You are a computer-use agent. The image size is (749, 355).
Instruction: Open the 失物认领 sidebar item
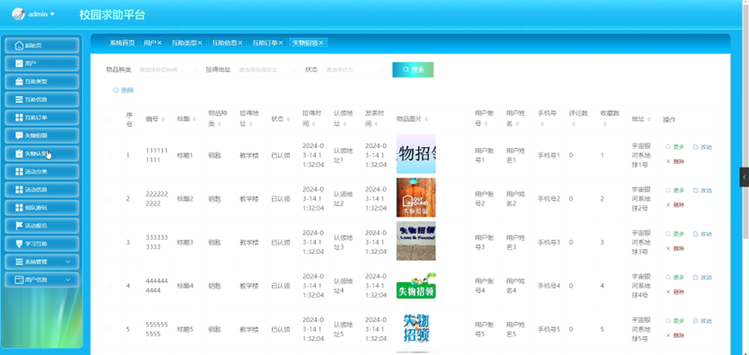pyautogui.click(x=42, y=153)
